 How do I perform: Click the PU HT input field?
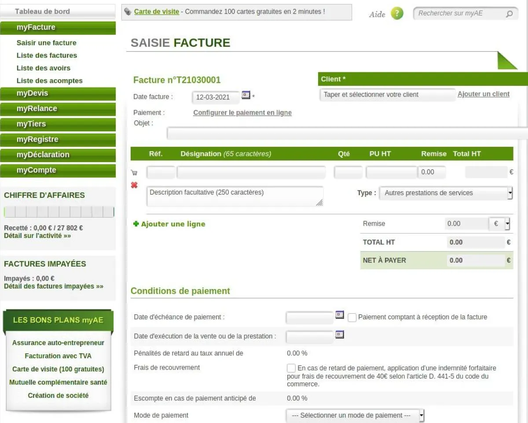point(391,172)
